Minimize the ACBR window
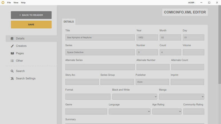The width and height of the screenshot is (221, 124). (x=201, y=3)
